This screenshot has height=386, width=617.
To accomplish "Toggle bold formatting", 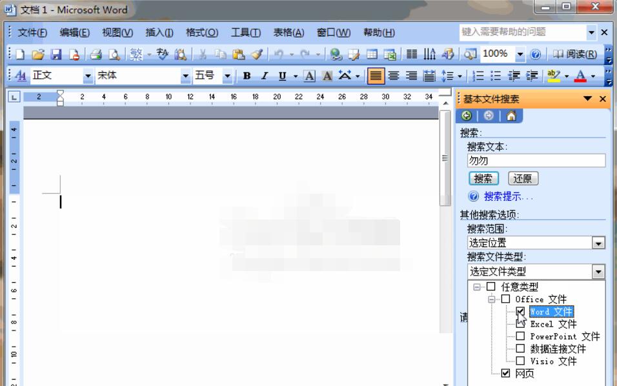I will 246,76.
